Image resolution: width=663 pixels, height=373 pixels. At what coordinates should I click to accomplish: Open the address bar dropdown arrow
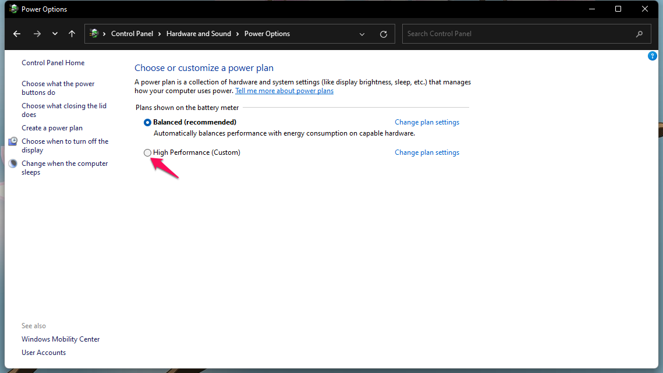coord(361,34)
